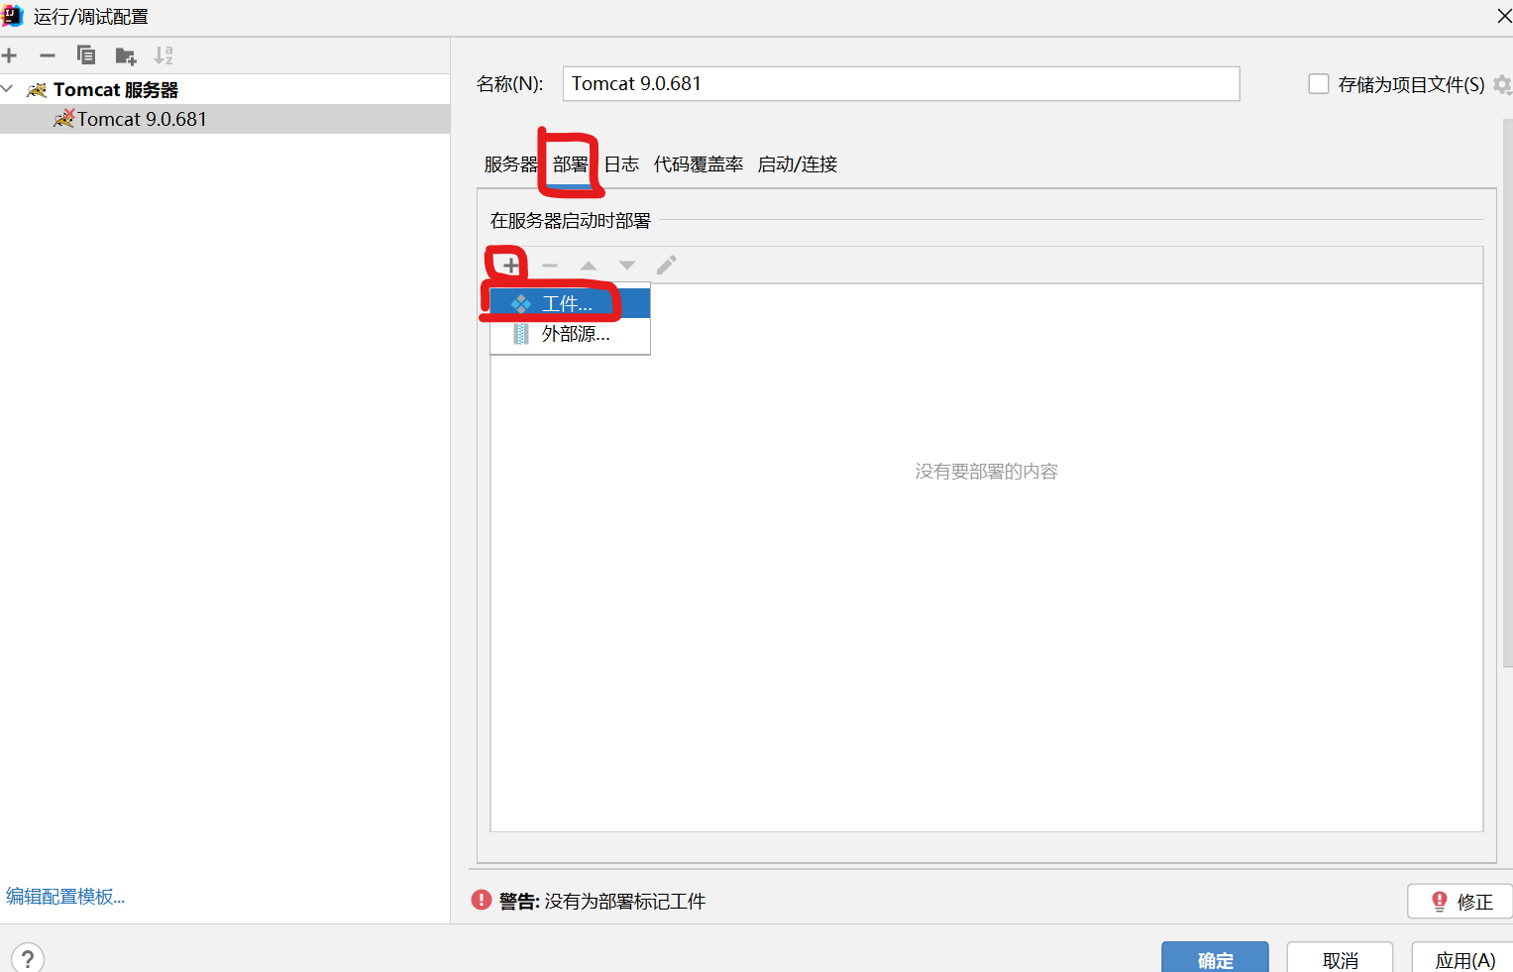1513x972 pixels.
Task: Remove the selected run configuration
Action: tap(47, 55)
